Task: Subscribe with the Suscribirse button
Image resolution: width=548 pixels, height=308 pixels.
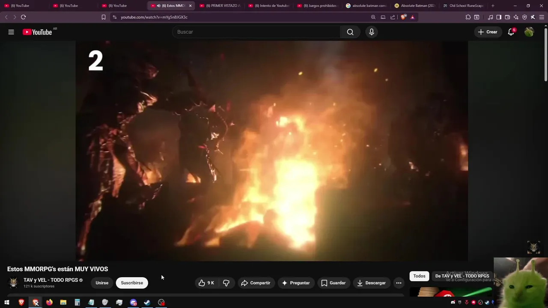Action: pos(132,283)
